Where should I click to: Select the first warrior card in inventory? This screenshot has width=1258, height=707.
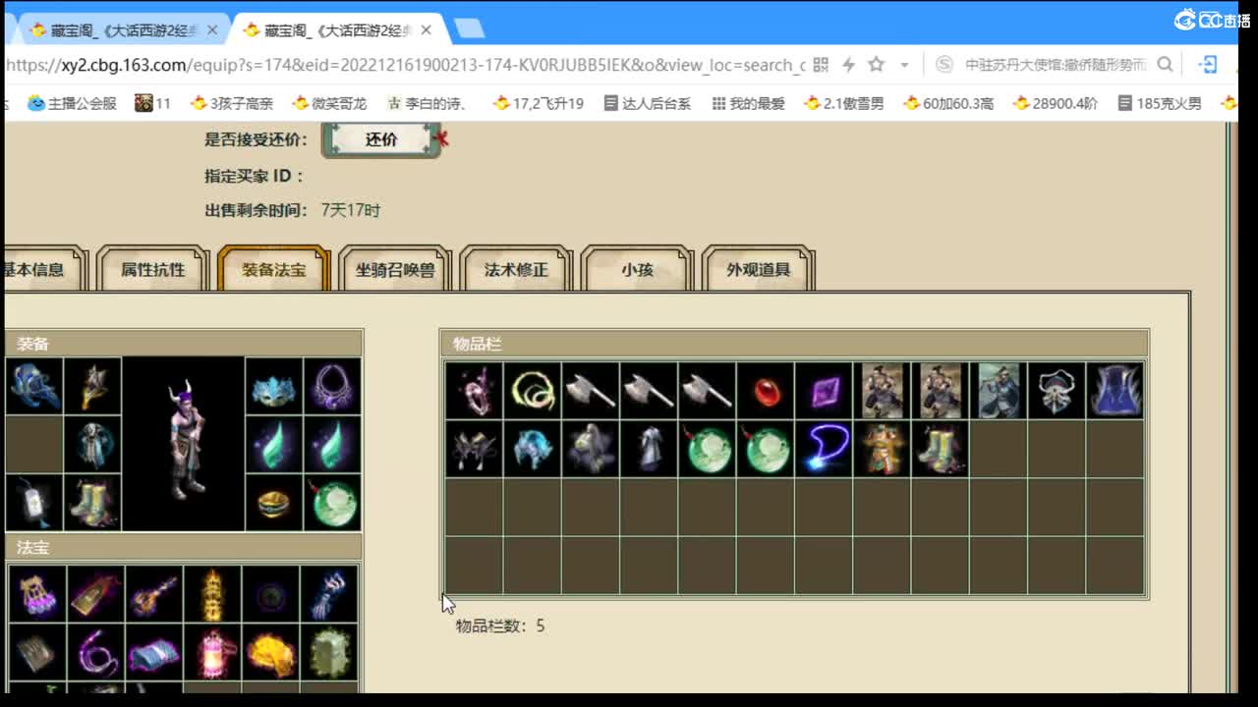pyautogui.click(x=882, y=391)
